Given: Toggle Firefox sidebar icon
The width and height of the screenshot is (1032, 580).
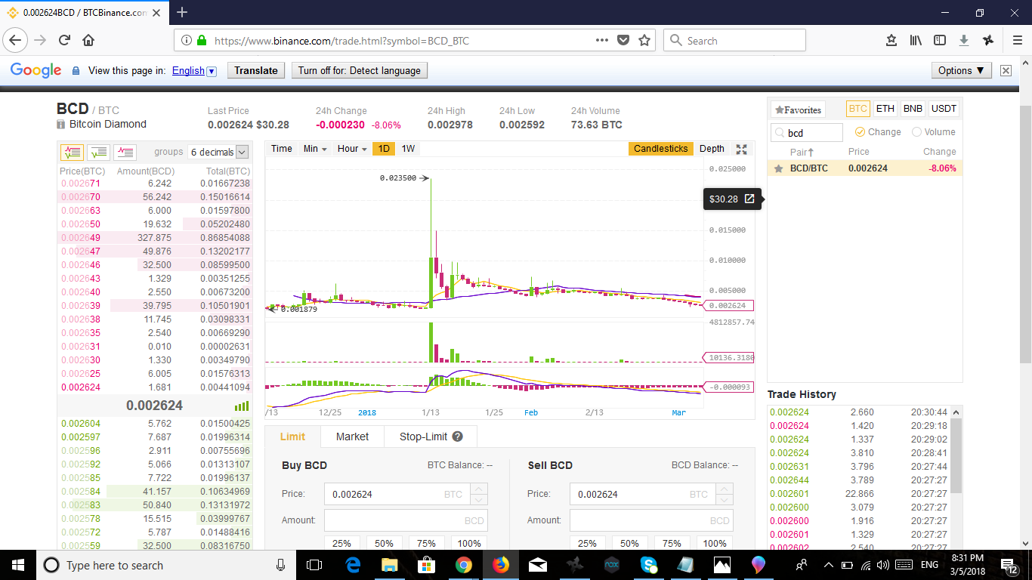Looking at the screenshot, I should [940, 41].
